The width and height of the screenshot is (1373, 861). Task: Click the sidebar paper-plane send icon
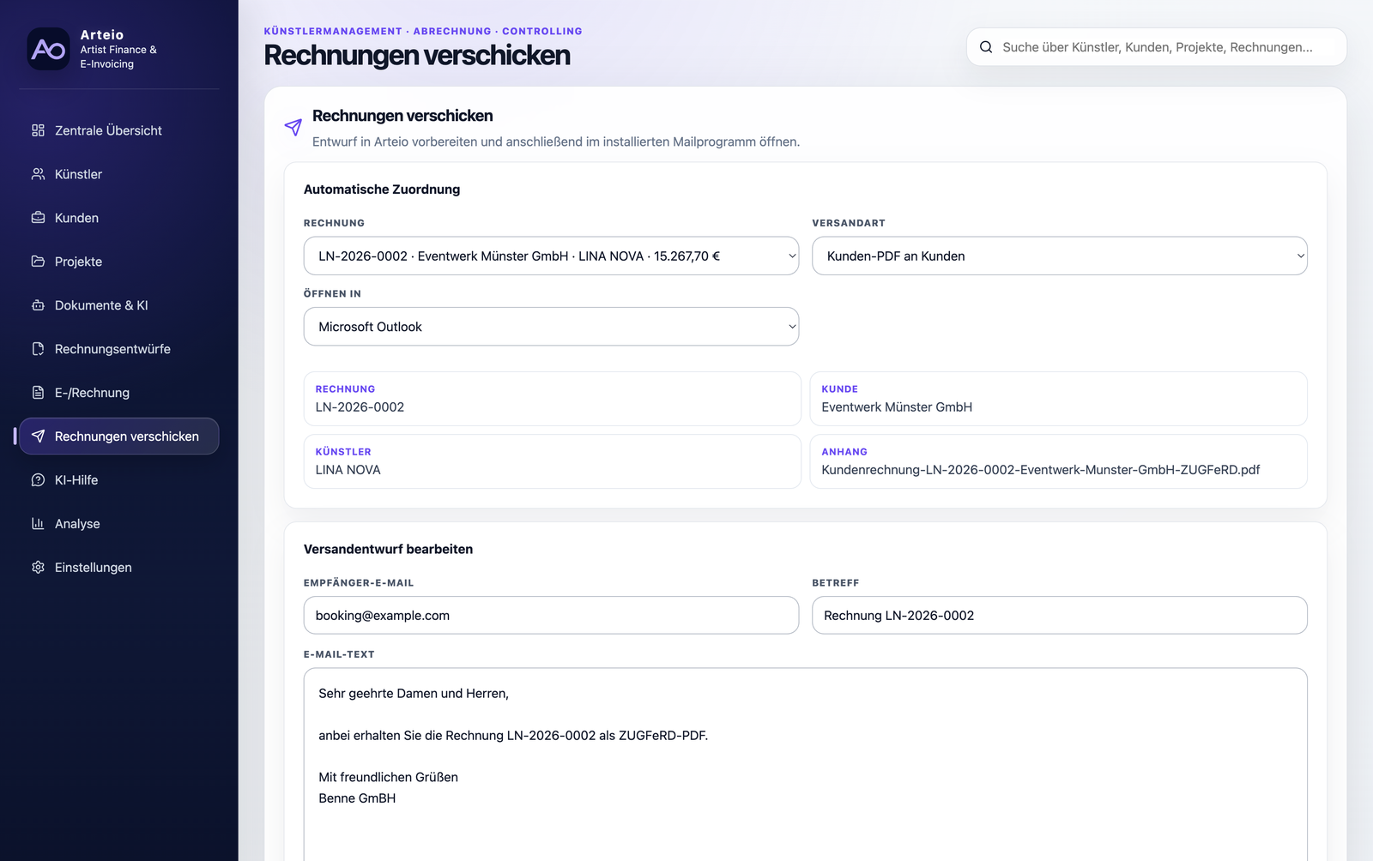[38, 437]
